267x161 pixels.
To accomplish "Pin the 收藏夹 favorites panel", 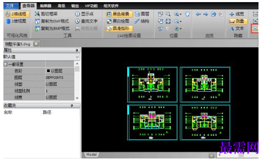I will [72, 106].
